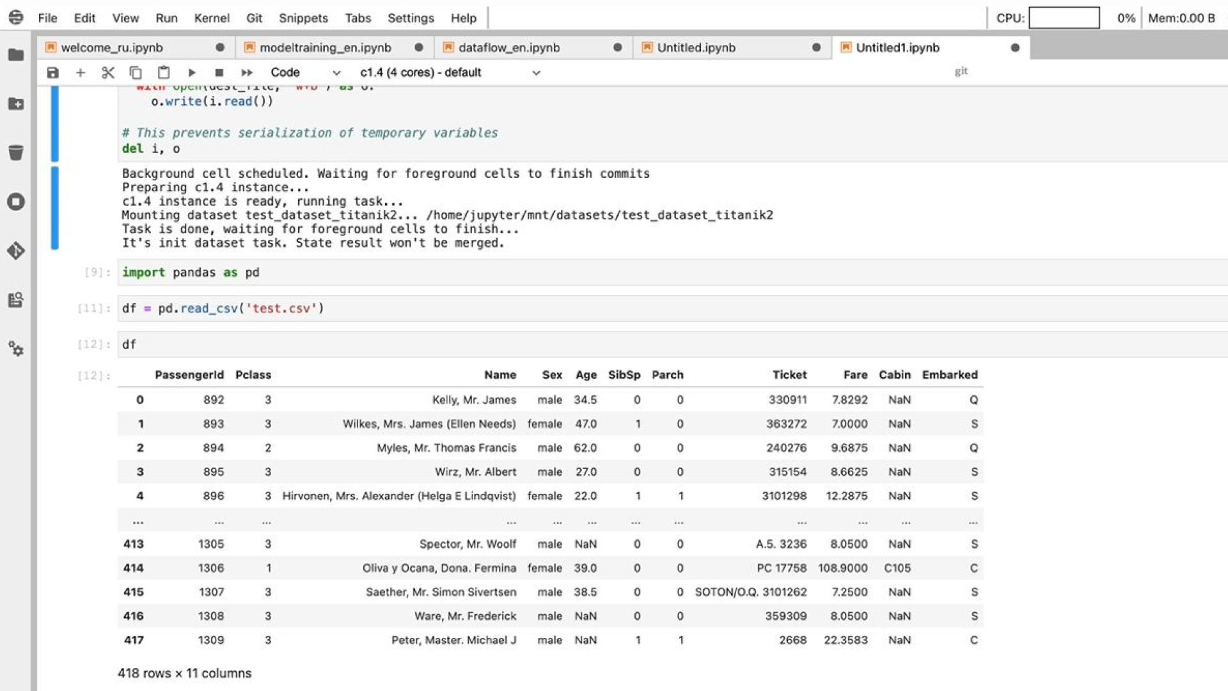Open the Git menu

pos(254,18)
